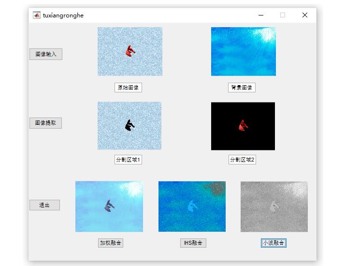345x266 pixels.
Task: Click the 退出 button to exit
Action: 44,205
